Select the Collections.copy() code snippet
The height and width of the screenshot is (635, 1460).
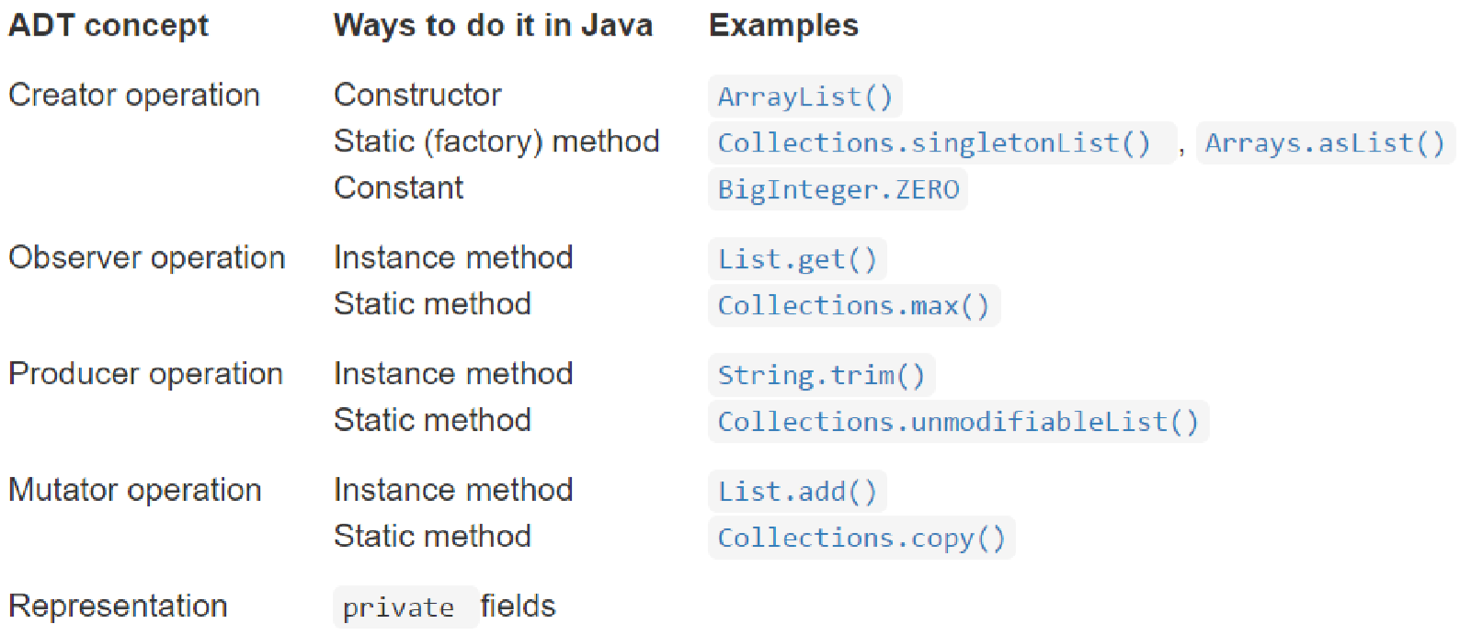[861, 538]
